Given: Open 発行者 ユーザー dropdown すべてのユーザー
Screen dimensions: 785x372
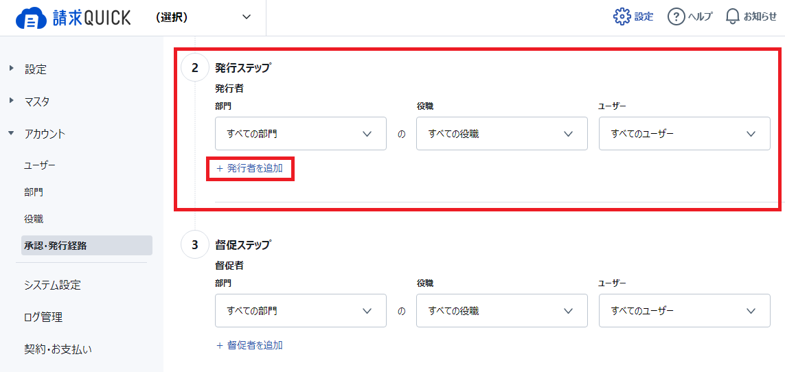Looking at the screenshot, I should (x=684, y=134).
